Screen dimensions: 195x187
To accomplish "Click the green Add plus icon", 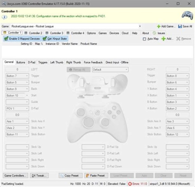I will [x=163, y=39].
